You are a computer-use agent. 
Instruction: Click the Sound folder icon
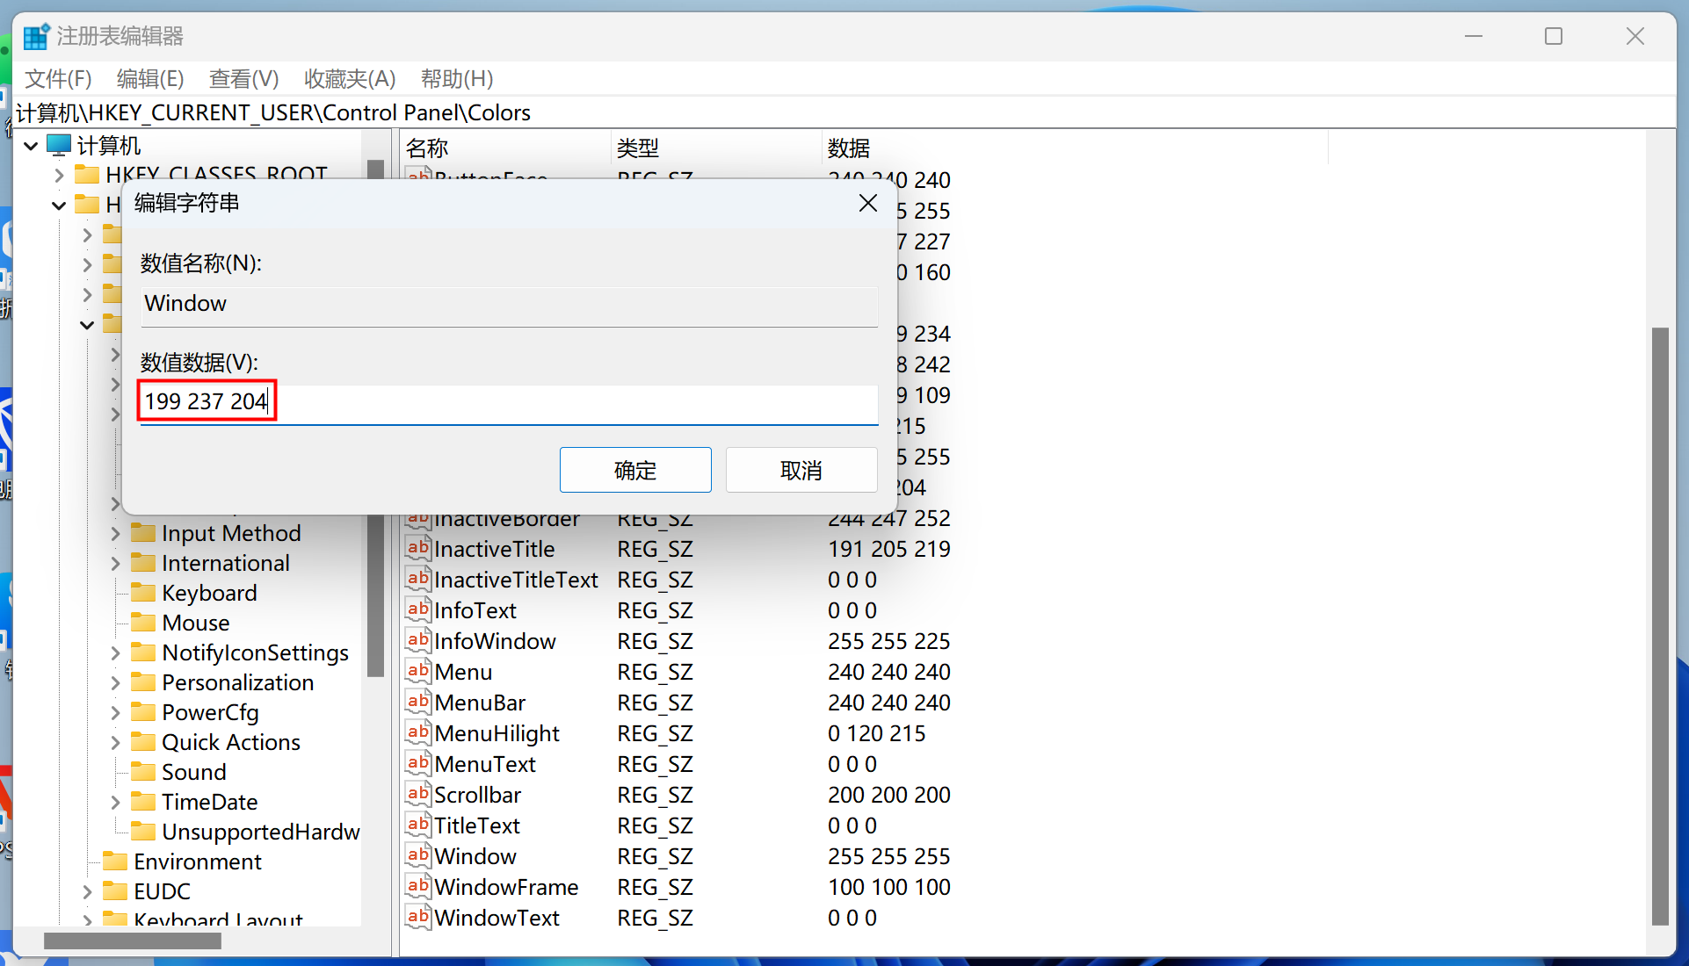click(x=142, y=771)
